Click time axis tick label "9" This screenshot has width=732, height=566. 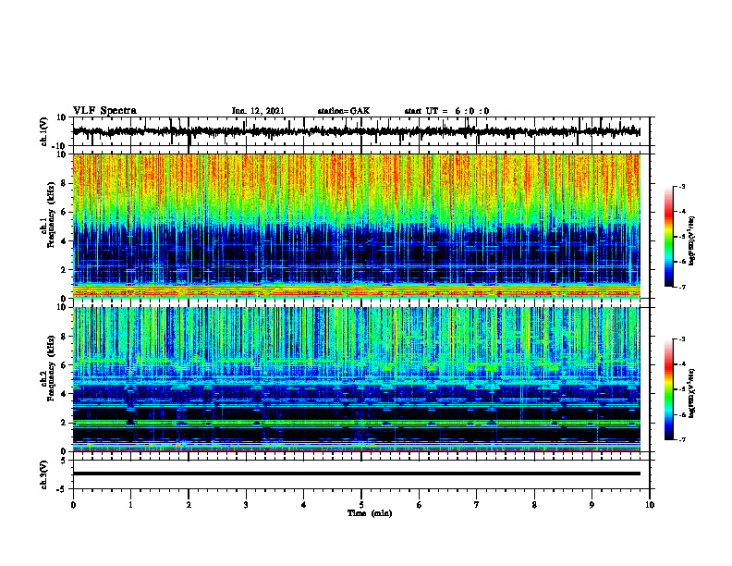coord(592,505)
